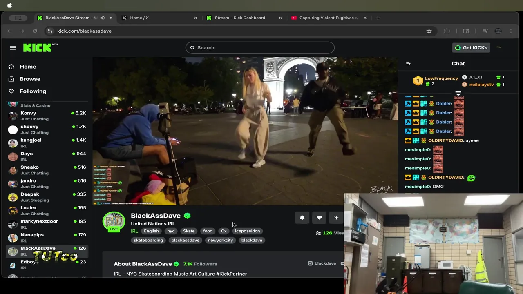Image resolution: width=523 pixels, height=294 pixels.
Task: Open Days channel in sidebar
Action: tap(47, 156)
